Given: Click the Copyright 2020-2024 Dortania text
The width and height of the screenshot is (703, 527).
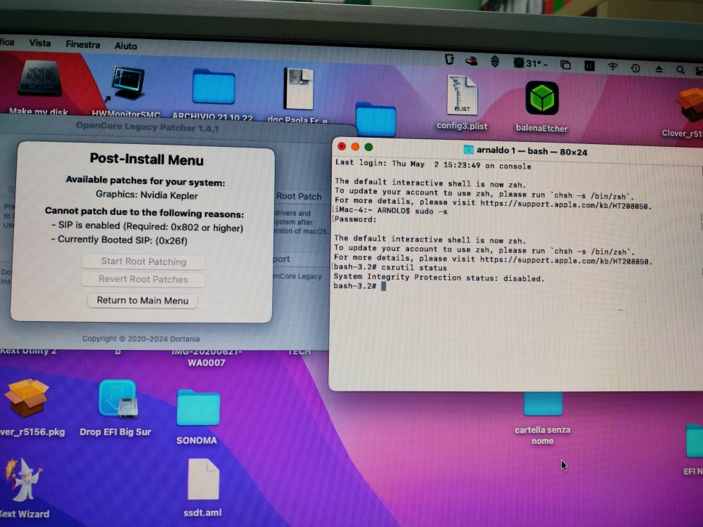Looking at the screenshot, I should click(x=141, y=339).
